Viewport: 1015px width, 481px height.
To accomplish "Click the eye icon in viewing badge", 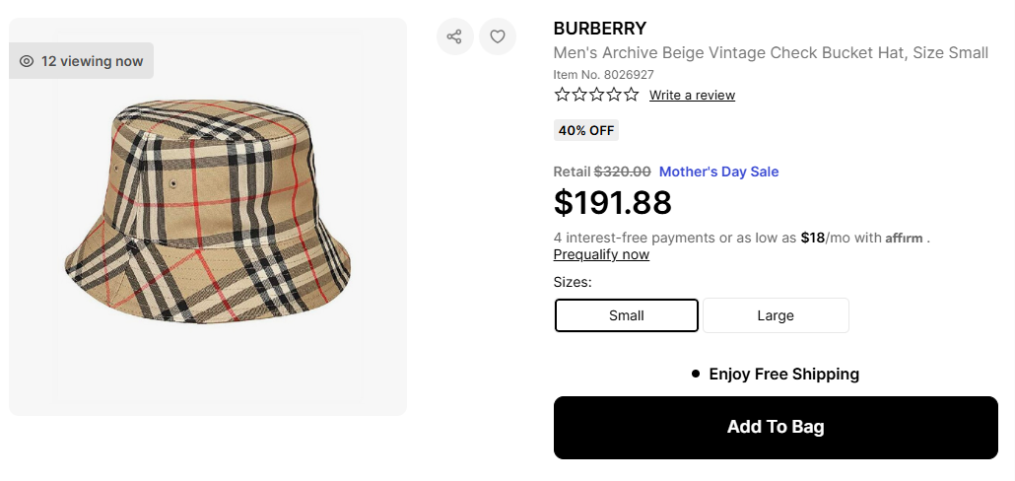I will (x=27, y=61).
